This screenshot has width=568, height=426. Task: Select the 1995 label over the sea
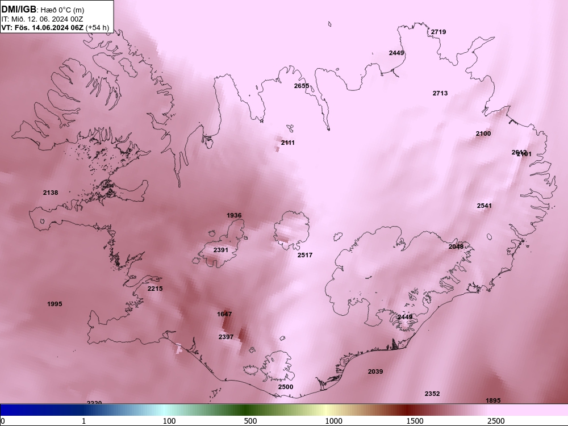point(55,304)
